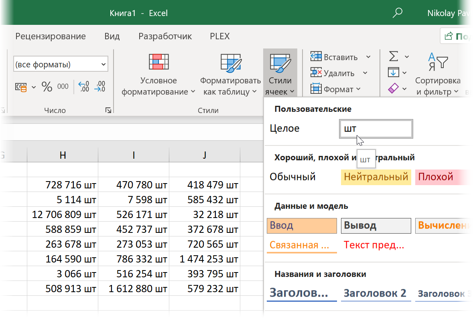Open the number format combo box
Viewport: 473px width, 319px height.
pyautogui.click(x=61, y=64)
